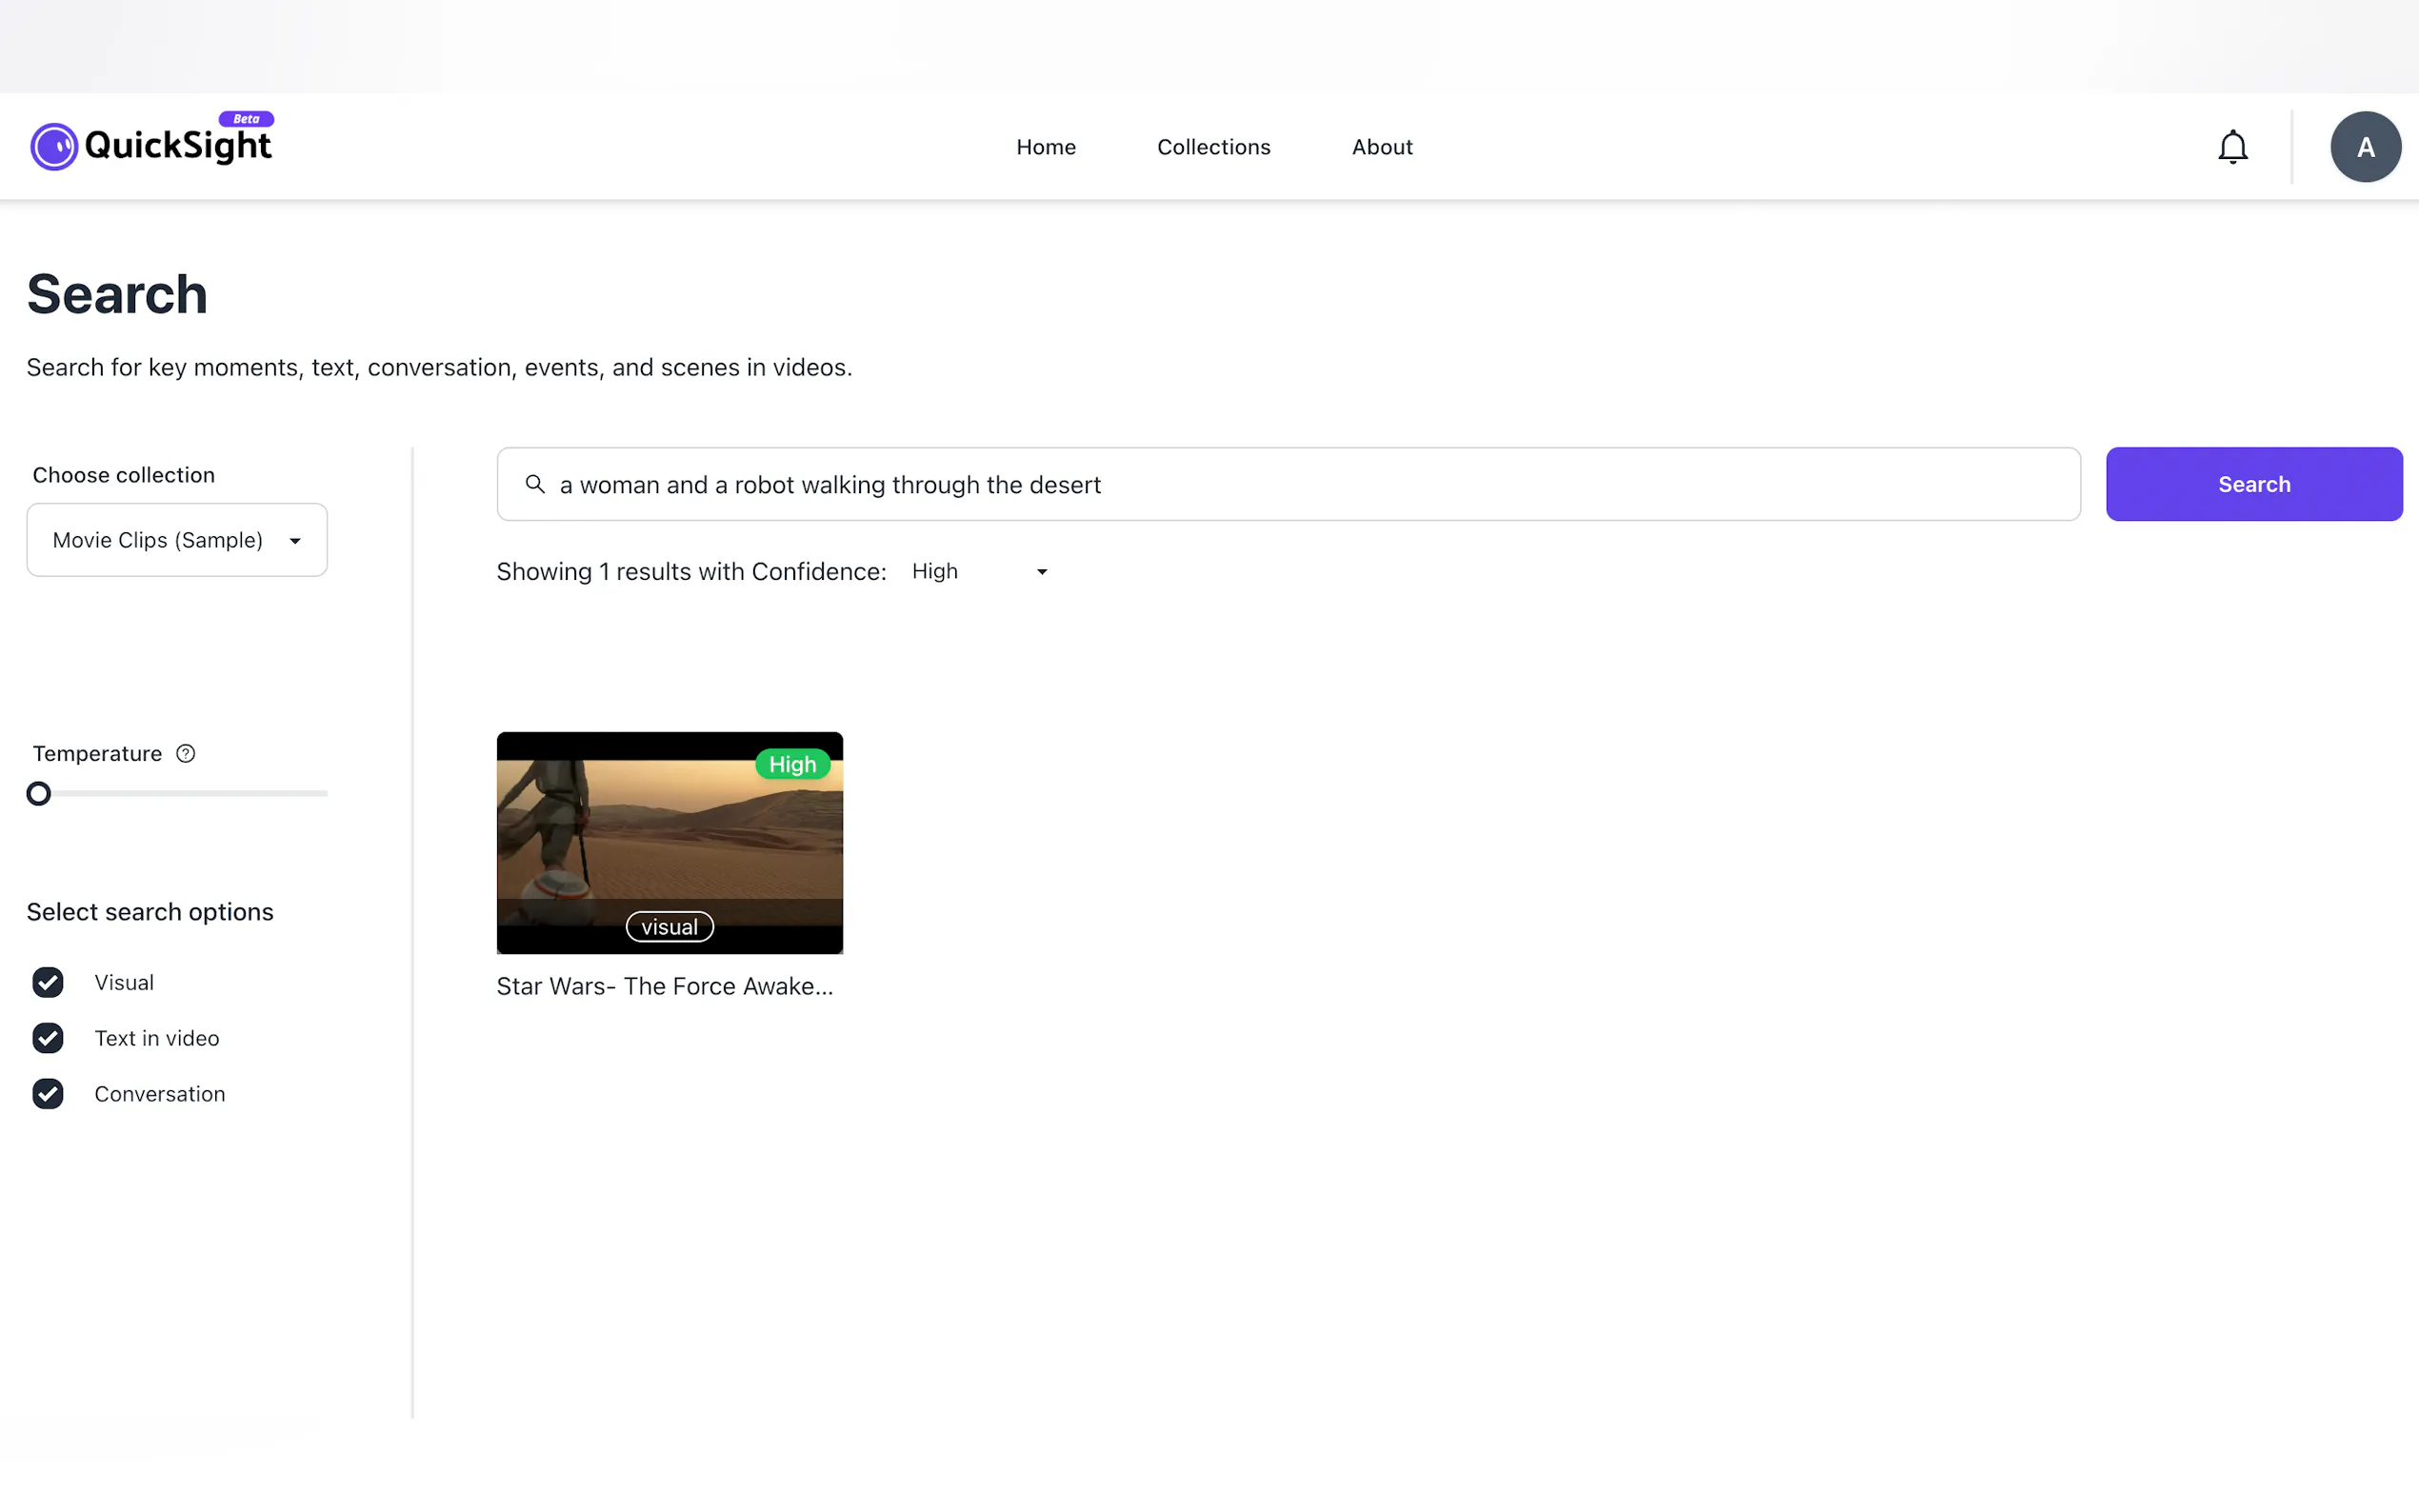Open the Collections nav item
The height and width of the screenshot is (1512, 2419).
click(x=1213, y=147)
